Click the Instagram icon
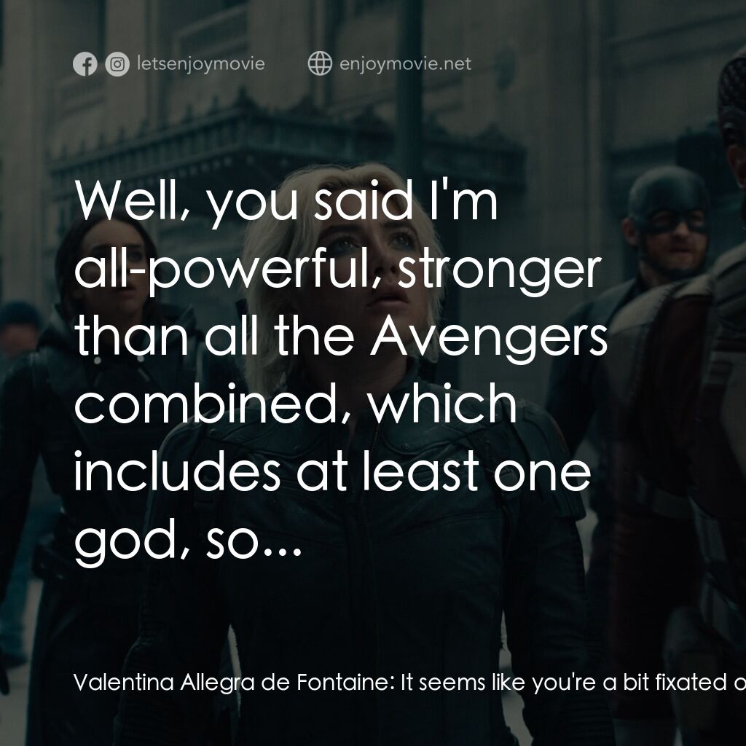The width and height of the screenshot is (746, 746). [x=117, y=65]
